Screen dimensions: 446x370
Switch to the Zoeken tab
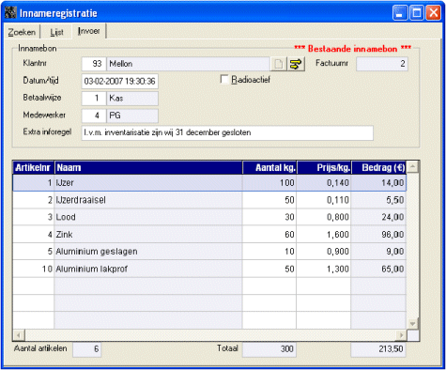(22, 32)
